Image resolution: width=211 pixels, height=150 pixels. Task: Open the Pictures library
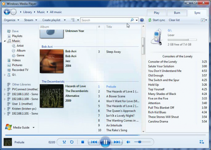coord(17,65)
